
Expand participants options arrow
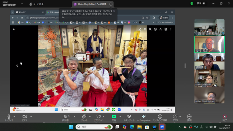(74, 116)
